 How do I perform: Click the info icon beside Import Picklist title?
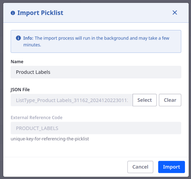coord(13,13)
